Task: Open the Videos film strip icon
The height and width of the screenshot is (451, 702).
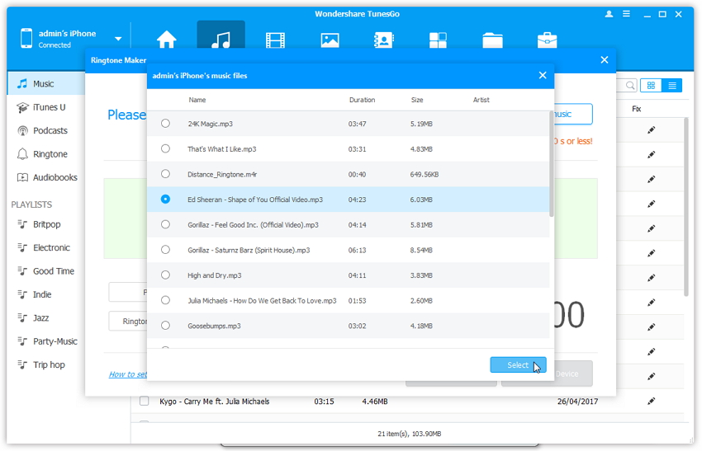Action: (x=275, y=39)
